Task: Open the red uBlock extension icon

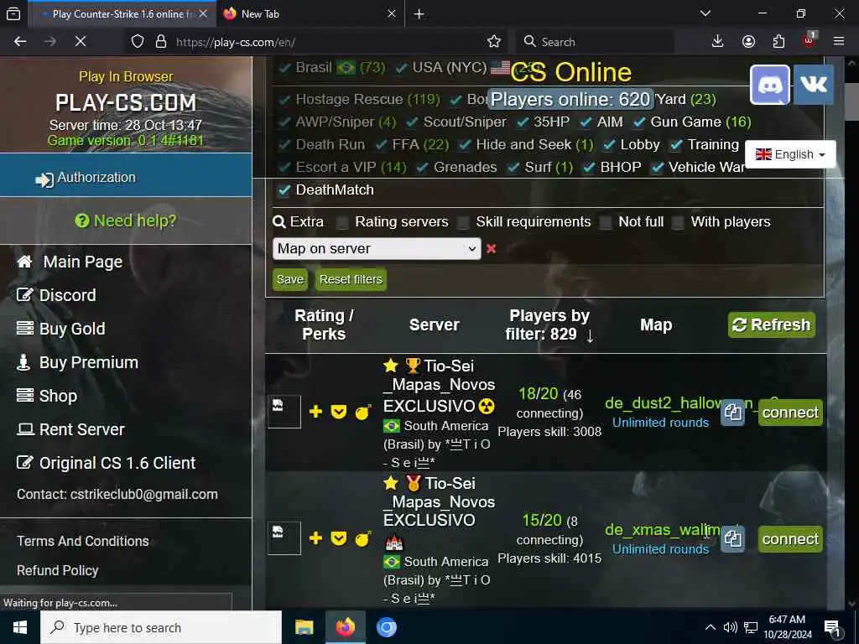Action: (810, 40)
